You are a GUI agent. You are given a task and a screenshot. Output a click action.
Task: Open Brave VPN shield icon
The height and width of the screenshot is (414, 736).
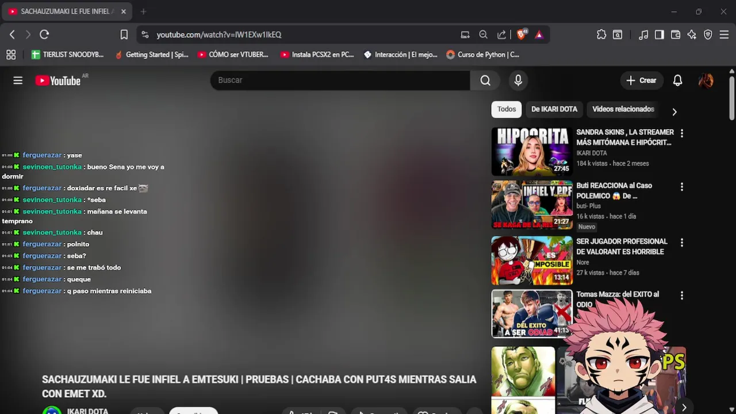(708, 34)
